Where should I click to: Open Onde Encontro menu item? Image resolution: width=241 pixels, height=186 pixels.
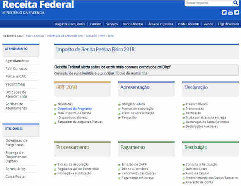188,24
